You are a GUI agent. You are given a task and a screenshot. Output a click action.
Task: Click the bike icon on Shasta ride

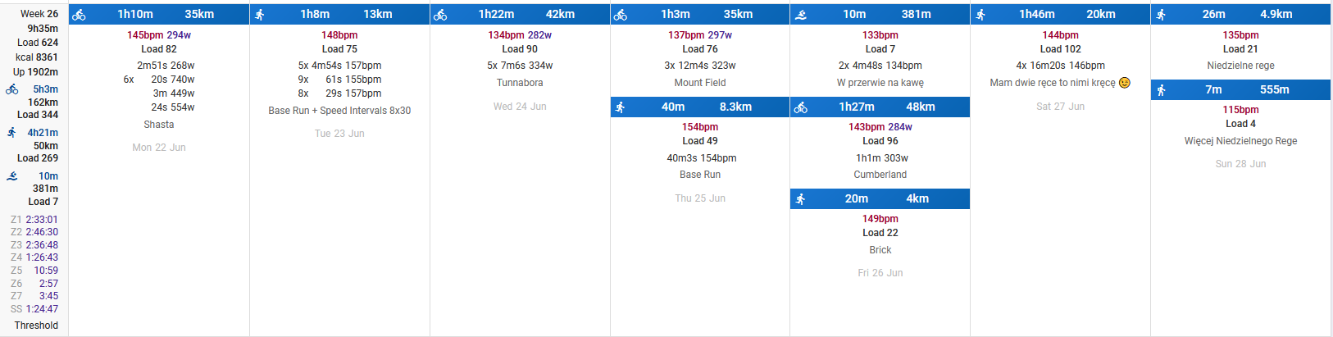tap(79, 15)
